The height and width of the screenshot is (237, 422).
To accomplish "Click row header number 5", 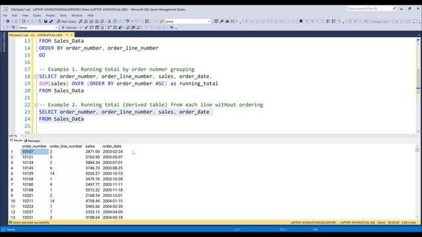I will [12, 174].
